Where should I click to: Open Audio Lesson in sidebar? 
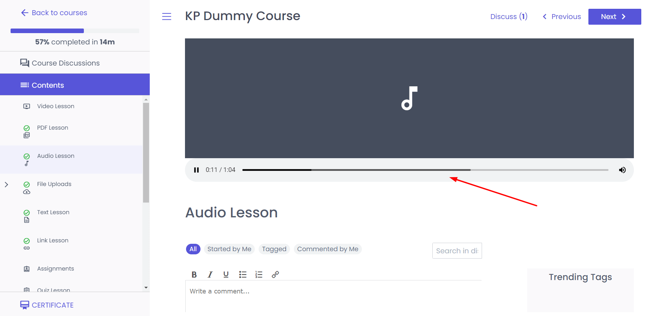56,156
